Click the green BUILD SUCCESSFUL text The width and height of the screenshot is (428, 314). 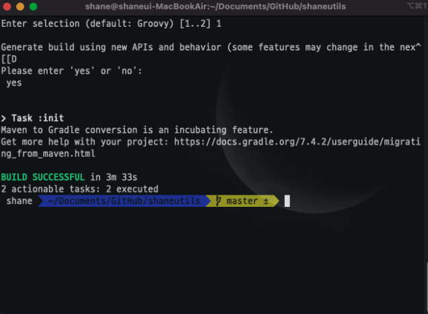(x=43, y=177)
